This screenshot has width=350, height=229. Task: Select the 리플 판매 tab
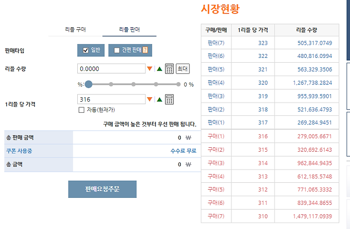point(129,30)
